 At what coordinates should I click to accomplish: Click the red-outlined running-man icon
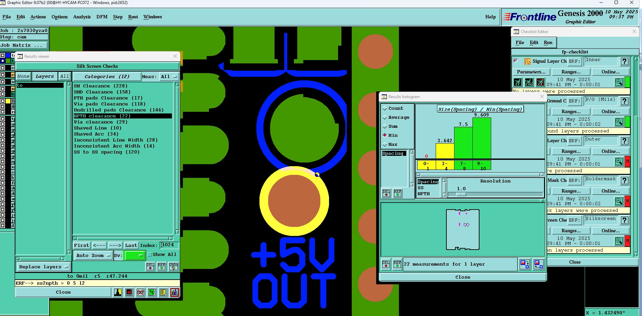[540, 82]
